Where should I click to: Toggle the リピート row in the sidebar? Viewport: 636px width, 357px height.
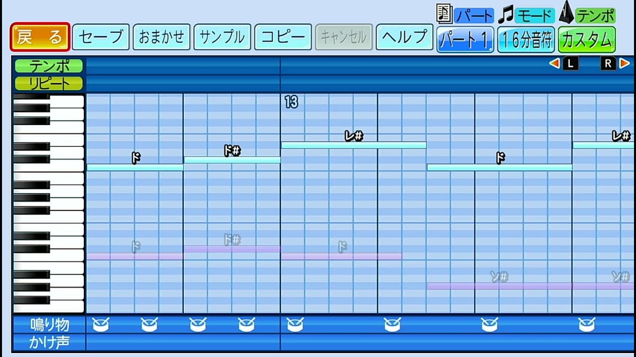coord(48,83)
